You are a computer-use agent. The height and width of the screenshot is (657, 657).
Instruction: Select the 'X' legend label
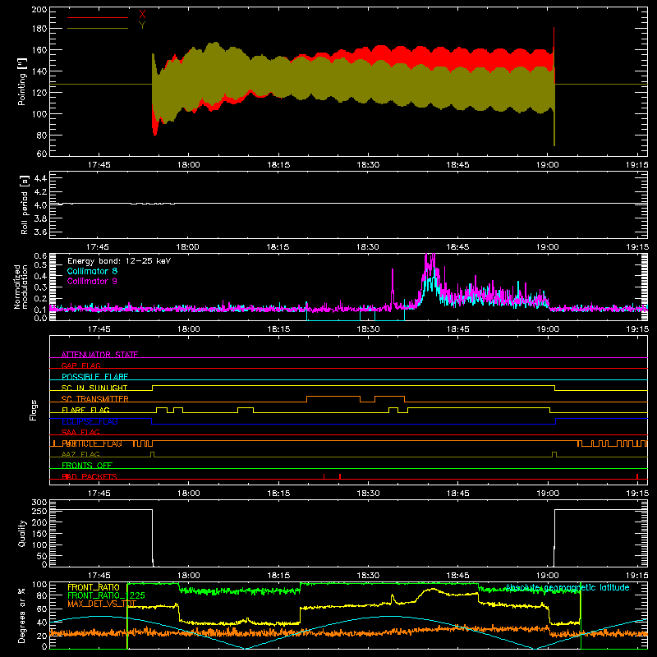[x=142, y=15]
